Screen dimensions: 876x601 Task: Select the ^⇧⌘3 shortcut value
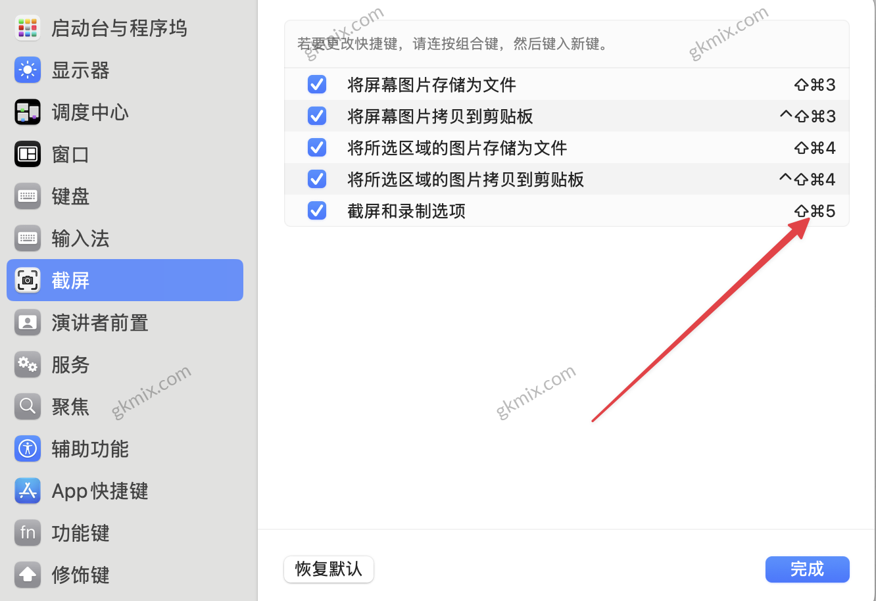click(x=808, y=116)
